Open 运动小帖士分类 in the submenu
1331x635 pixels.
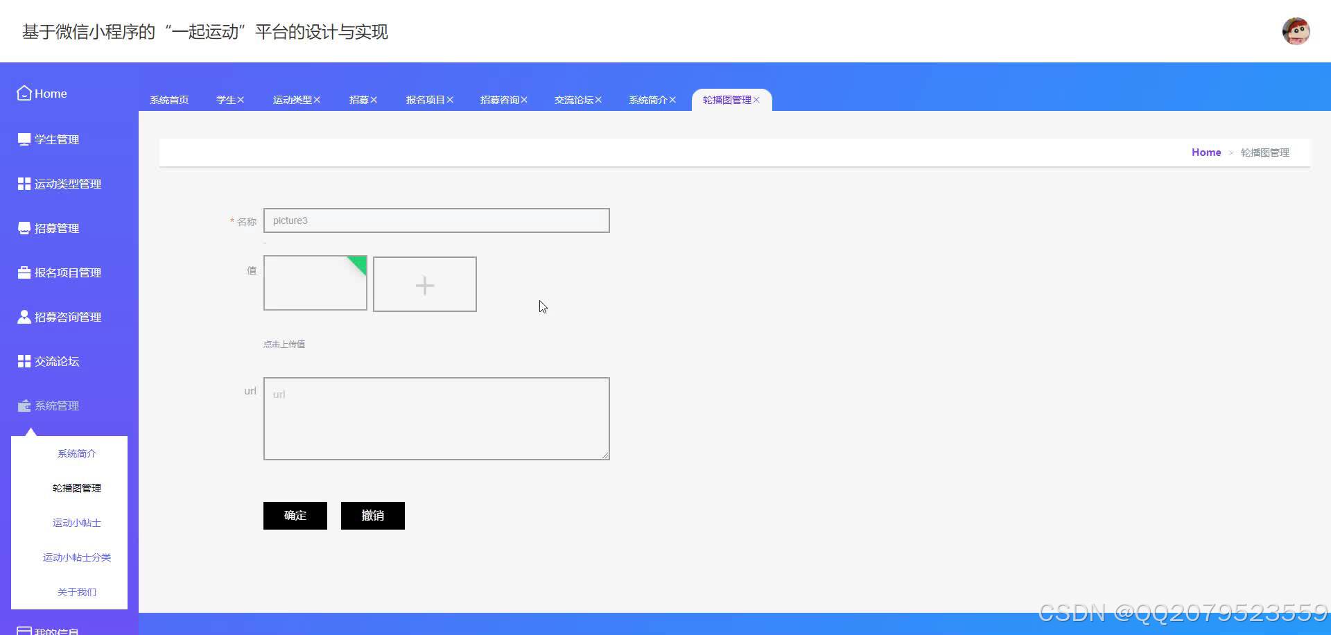[77, 557]
